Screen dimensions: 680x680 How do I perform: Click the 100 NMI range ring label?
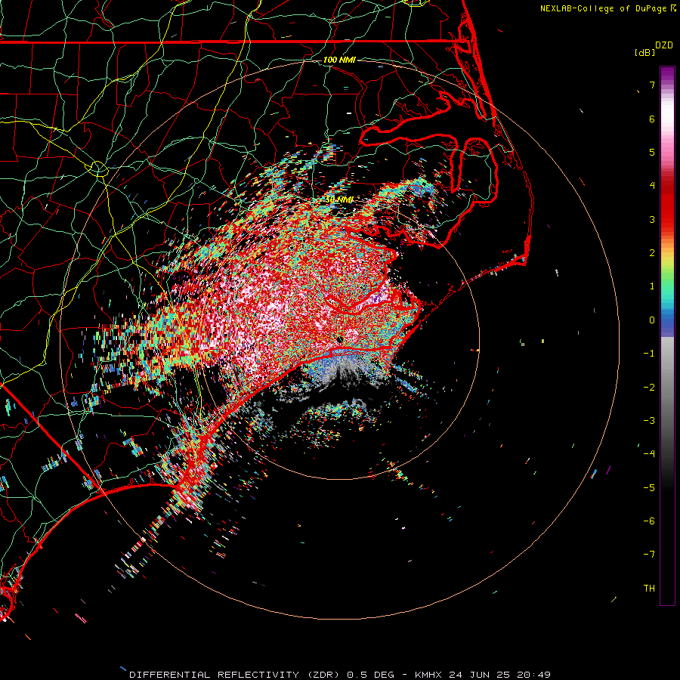[339, 60]
